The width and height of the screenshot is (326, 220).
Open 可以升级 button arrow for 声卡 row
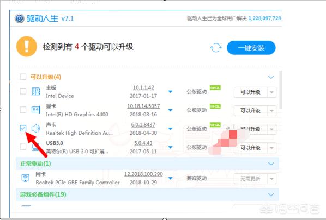pyautogui.click(x=271, y=129)
